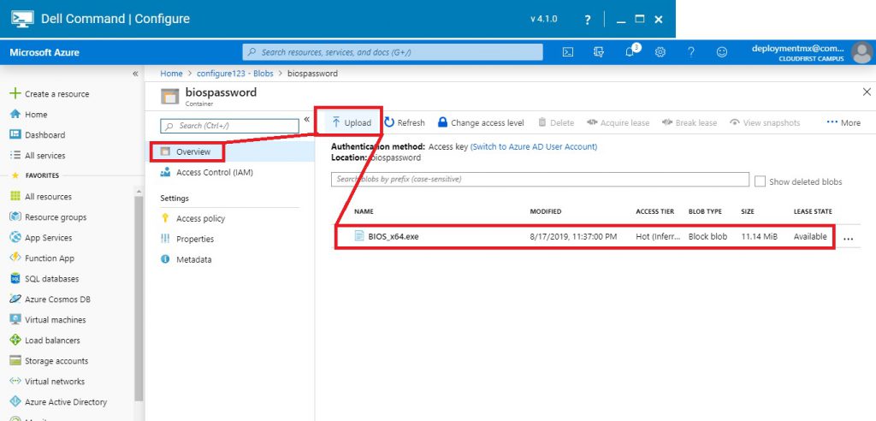This screenshot has width=876, height=421.
Task: Go to configure123 - Blobs breadcrumb
Action: point(235,74)
